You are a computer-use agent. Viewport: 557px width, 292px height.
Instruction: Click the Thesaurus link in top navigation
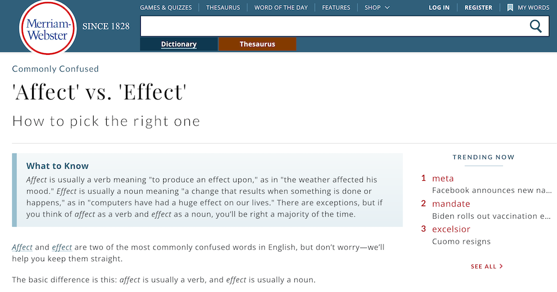[x=223, y=8]
